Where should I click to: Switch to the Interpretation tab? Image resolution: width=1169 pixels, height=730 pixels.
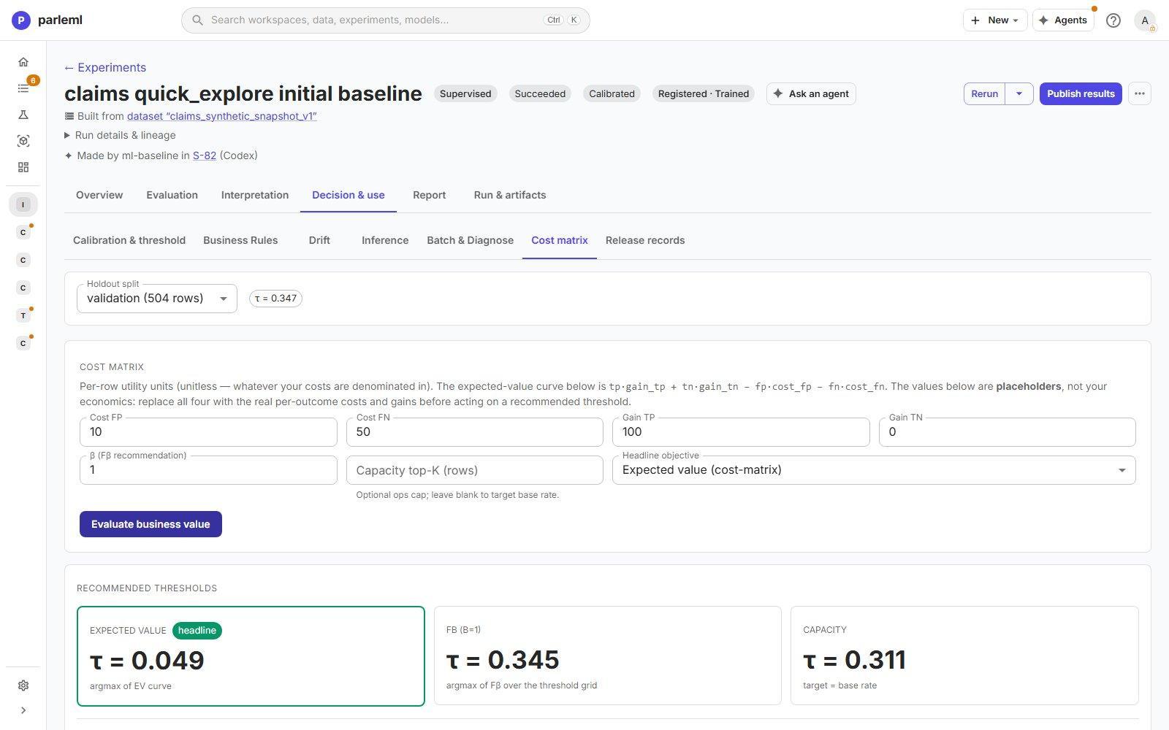[x=255, y=195]
